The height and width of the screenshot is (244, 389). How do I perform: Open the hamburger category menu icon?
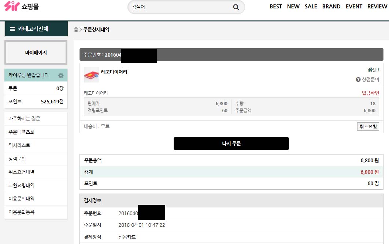click(12, 29)
